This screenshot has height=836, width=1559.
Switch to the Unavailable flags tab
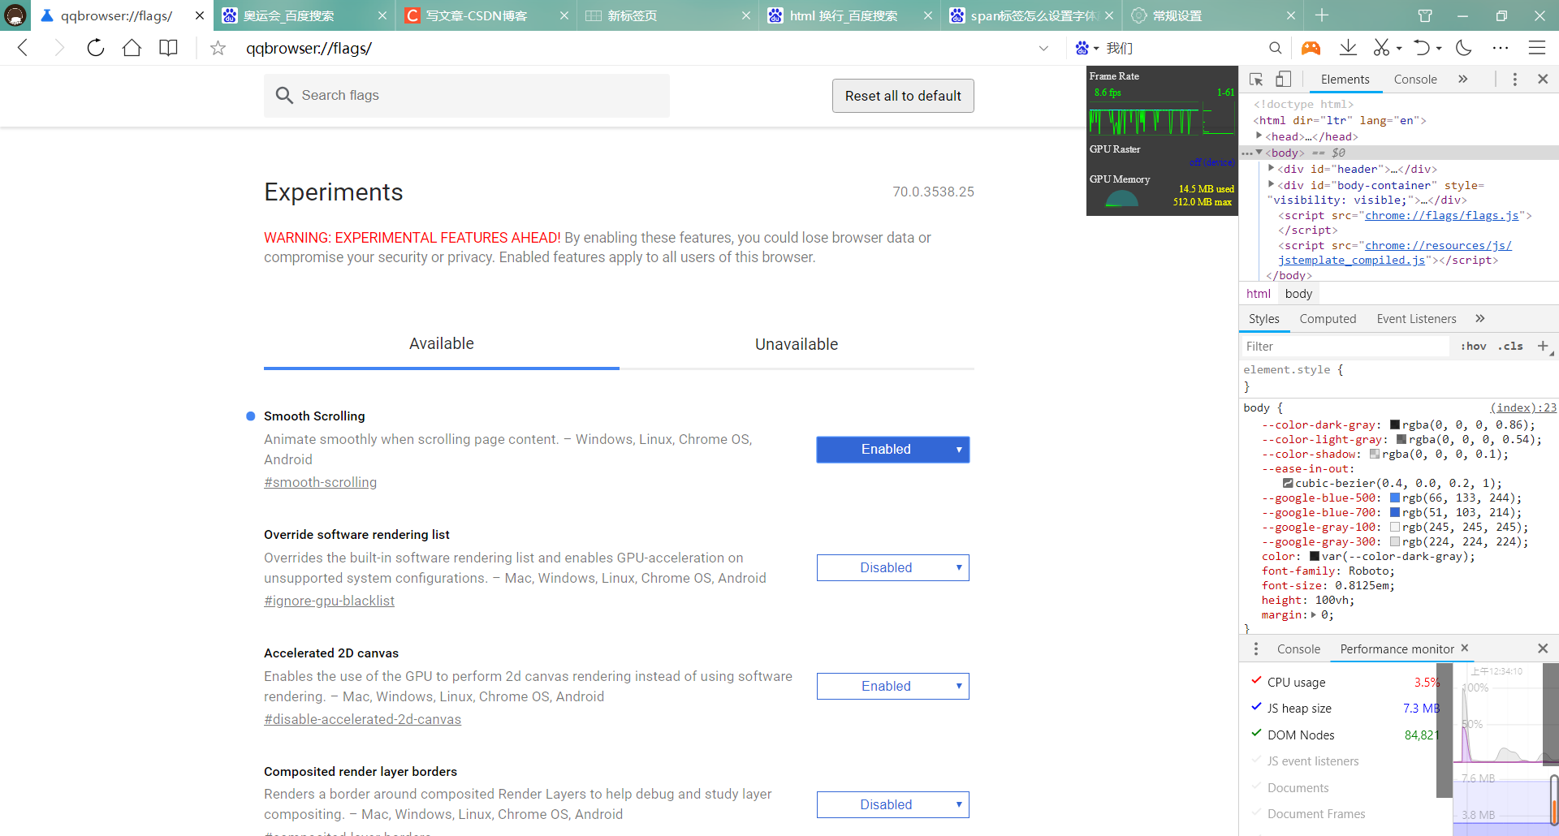click(x=796, y=343)
